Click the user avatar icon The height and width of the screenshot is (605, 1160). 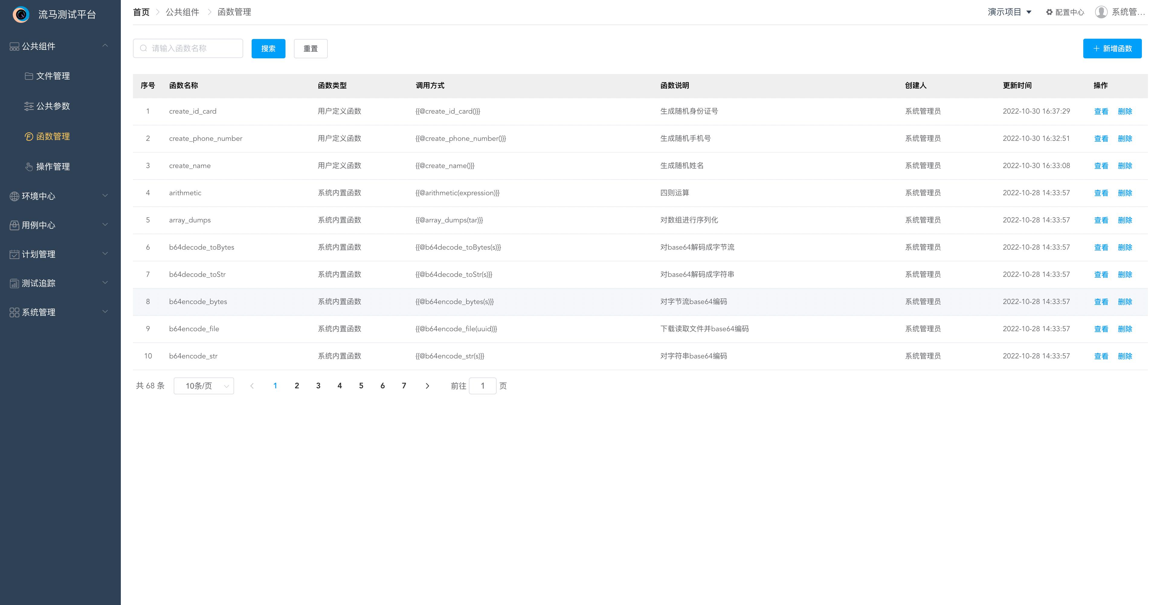point(1101,12)
